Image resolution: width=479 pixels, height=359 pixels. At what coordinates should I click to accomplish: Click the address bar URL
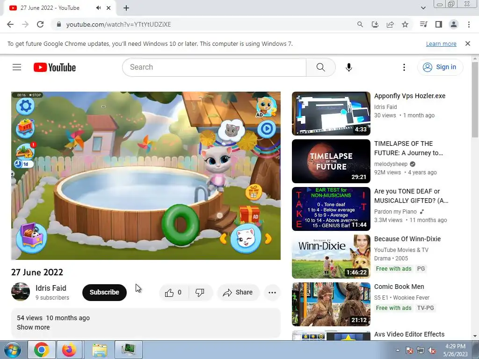[118, 24]
